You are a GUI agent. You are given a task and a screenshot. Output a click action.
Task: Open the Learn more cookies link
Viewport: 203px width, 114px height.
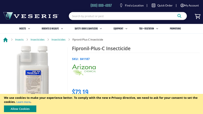(x=23, y=102)
